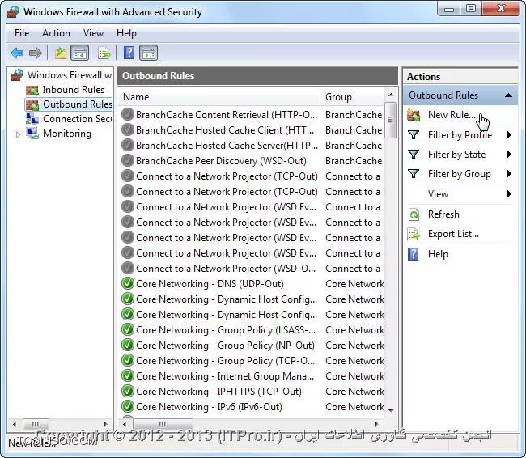Click Refresh in the Actions pane
This screenshot has width=526, height=458.
tap(443, 214)
